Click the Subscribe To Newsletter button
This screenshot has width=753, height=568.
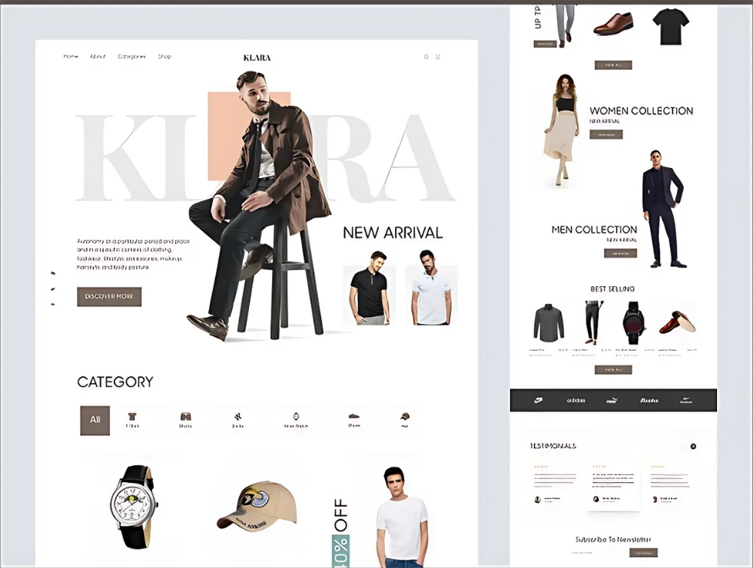click(642, 553)
